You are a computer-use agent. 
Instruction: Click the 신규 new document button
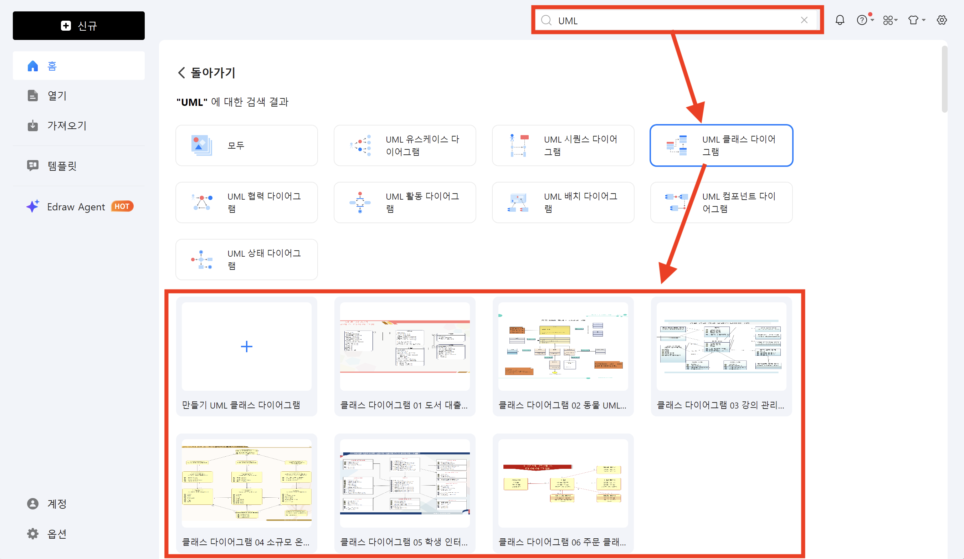[x=78, y=26]
